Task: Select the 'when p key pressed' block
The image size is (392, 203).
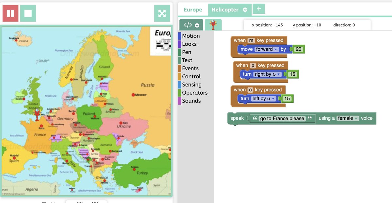Action: [x=260, y=65]
